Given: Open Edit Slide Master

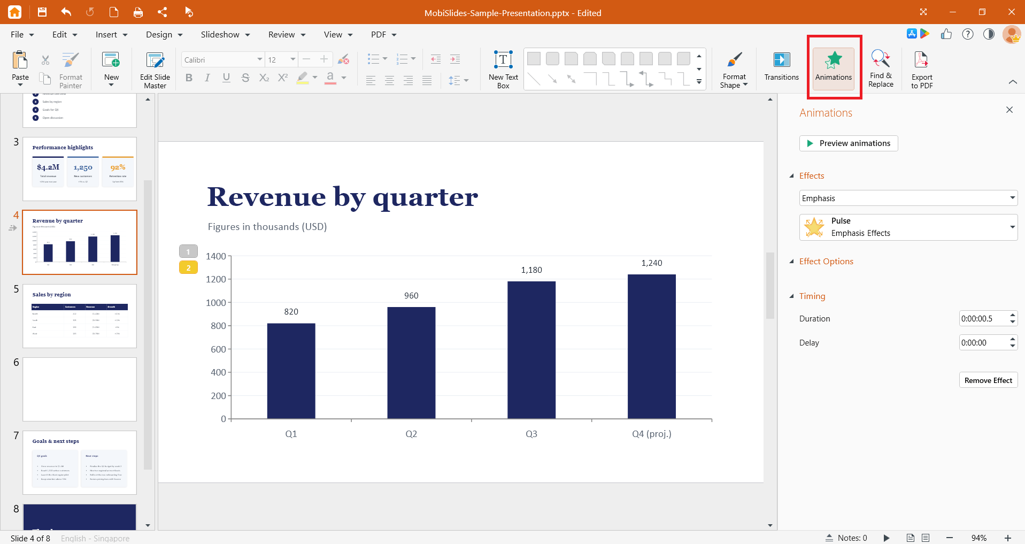Looking at the screenshot, I should point(155,70).
